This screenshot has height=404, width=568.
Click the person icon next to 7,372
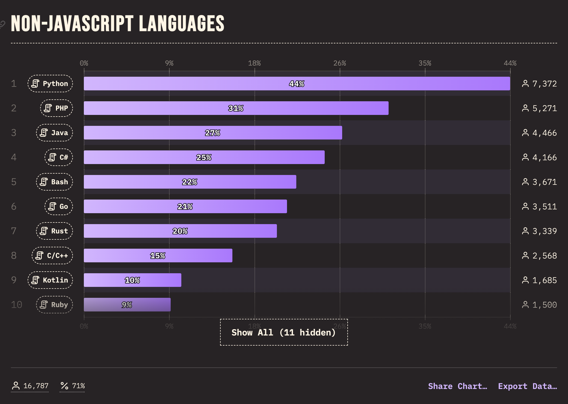(525, 84)
